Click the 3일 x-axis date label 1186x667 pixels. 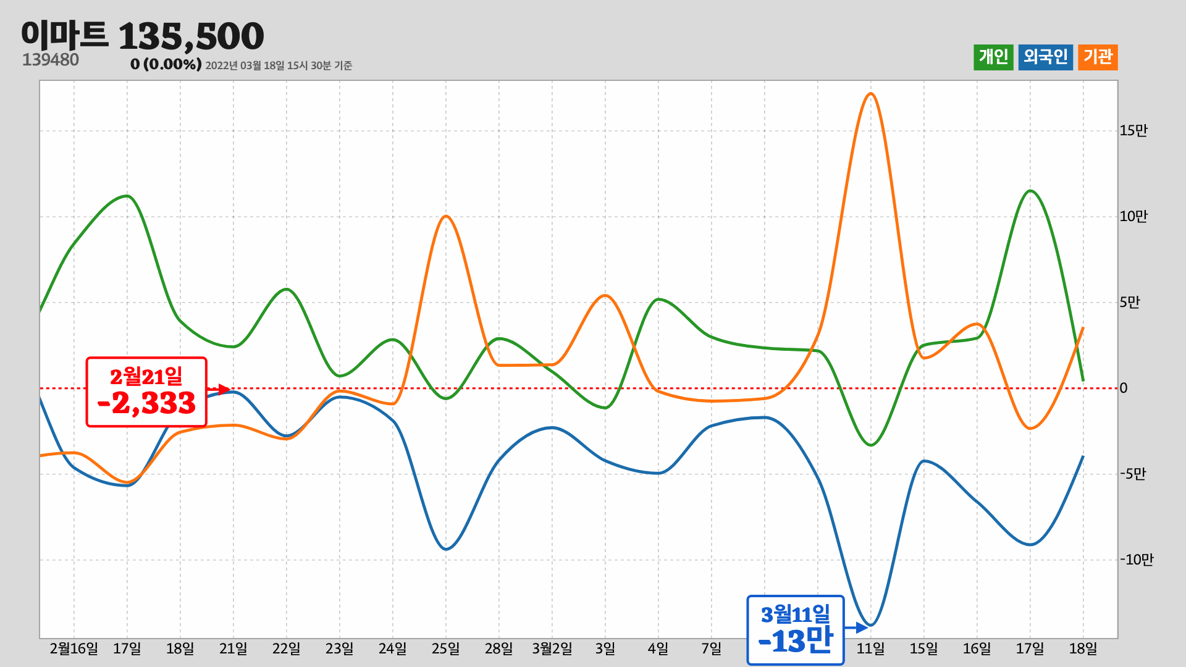[605, 648]
